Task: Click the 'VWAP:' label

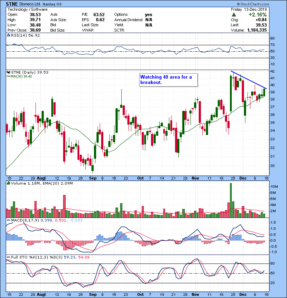Action: click(88, 30)
